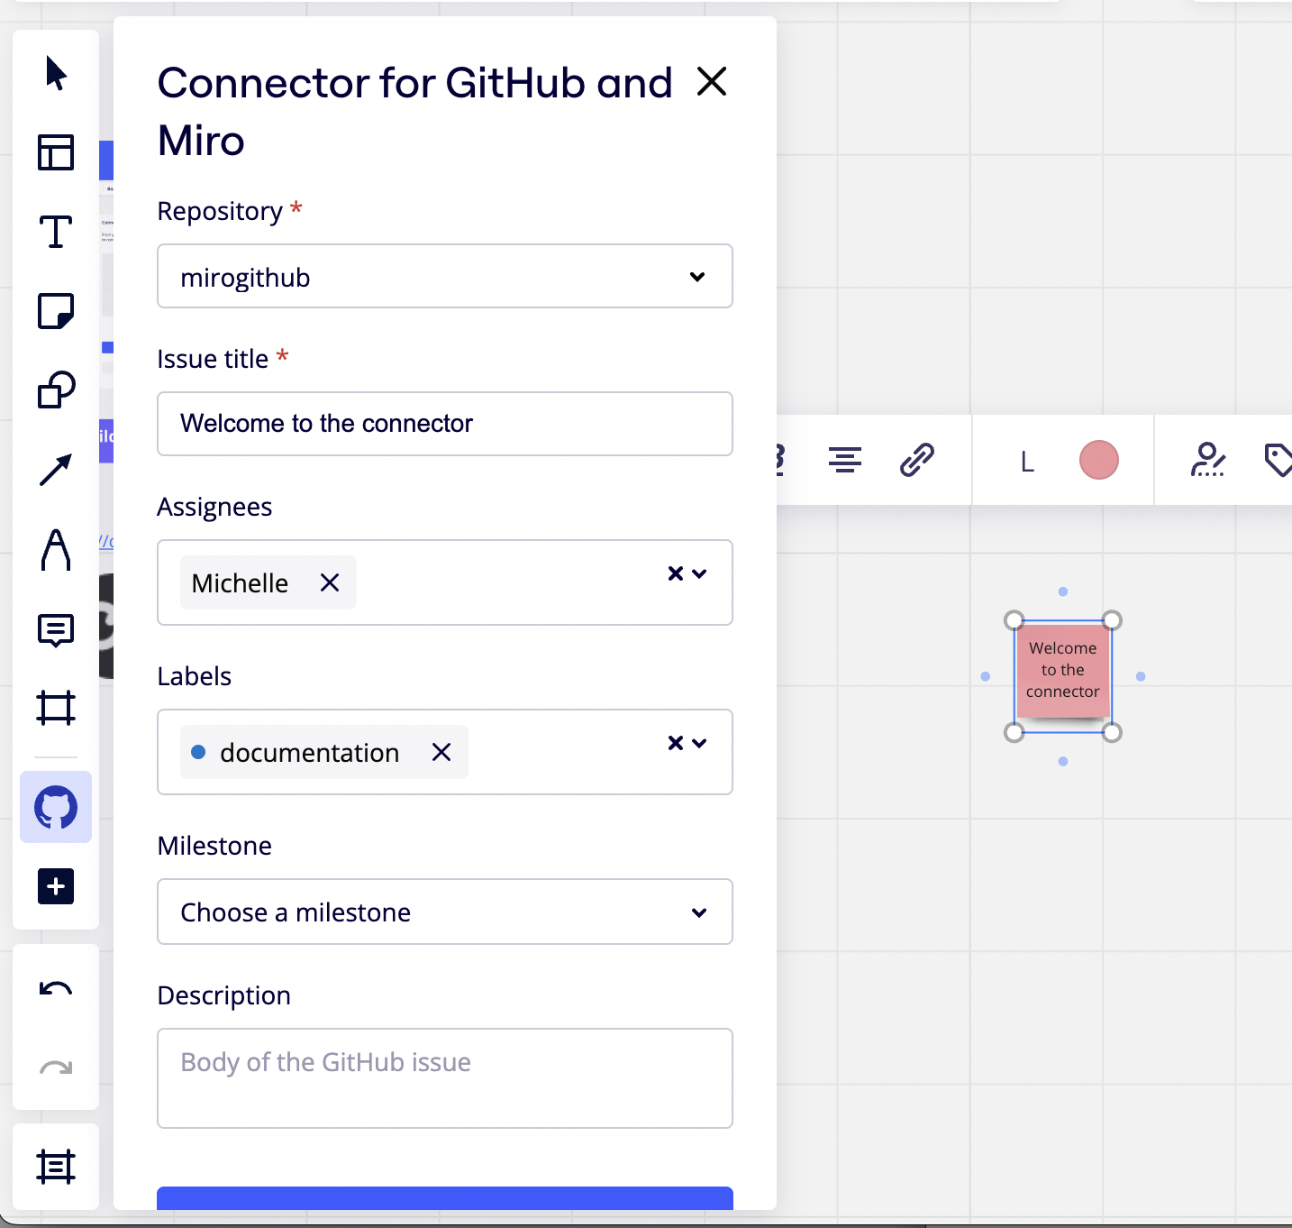This screenshot has height=1228, width=1292.
Task: Redo the last action
Action: pos(56,1068)
